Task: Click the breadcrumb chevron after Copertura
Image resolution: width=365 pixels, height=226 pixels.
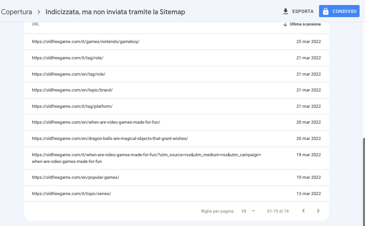Action: (39, 12)
